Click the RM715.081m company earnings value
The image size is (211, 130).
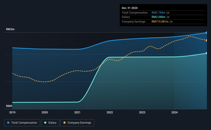coord(160,21)
